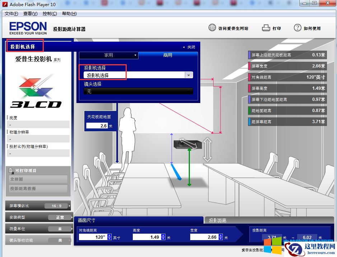Click the globe icon to visit Epson website

(x=212, y=27)
